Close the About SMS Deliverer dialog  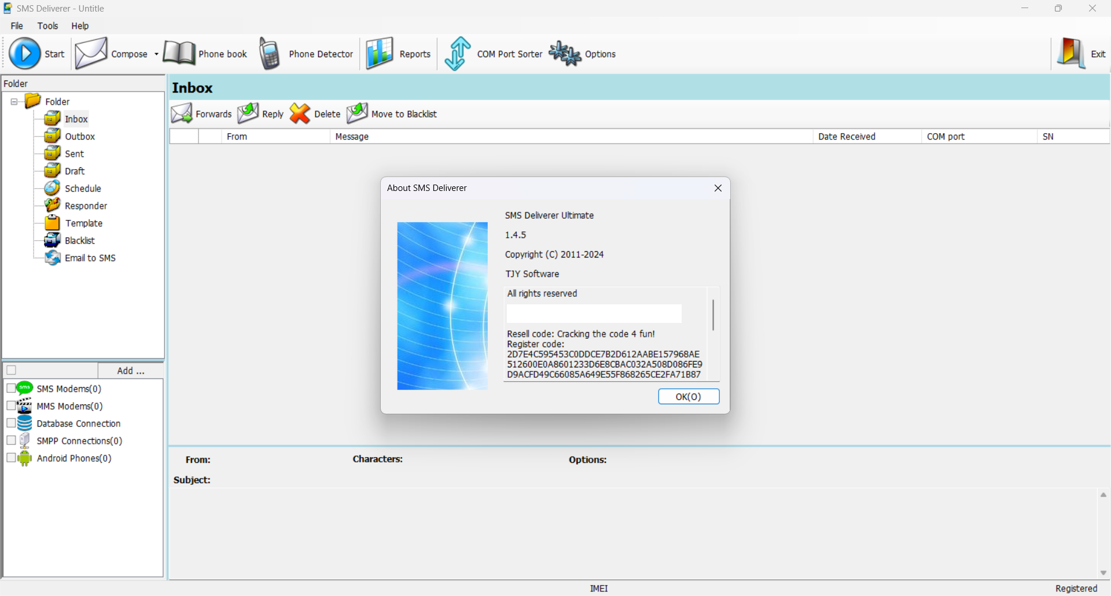(718, 188)
